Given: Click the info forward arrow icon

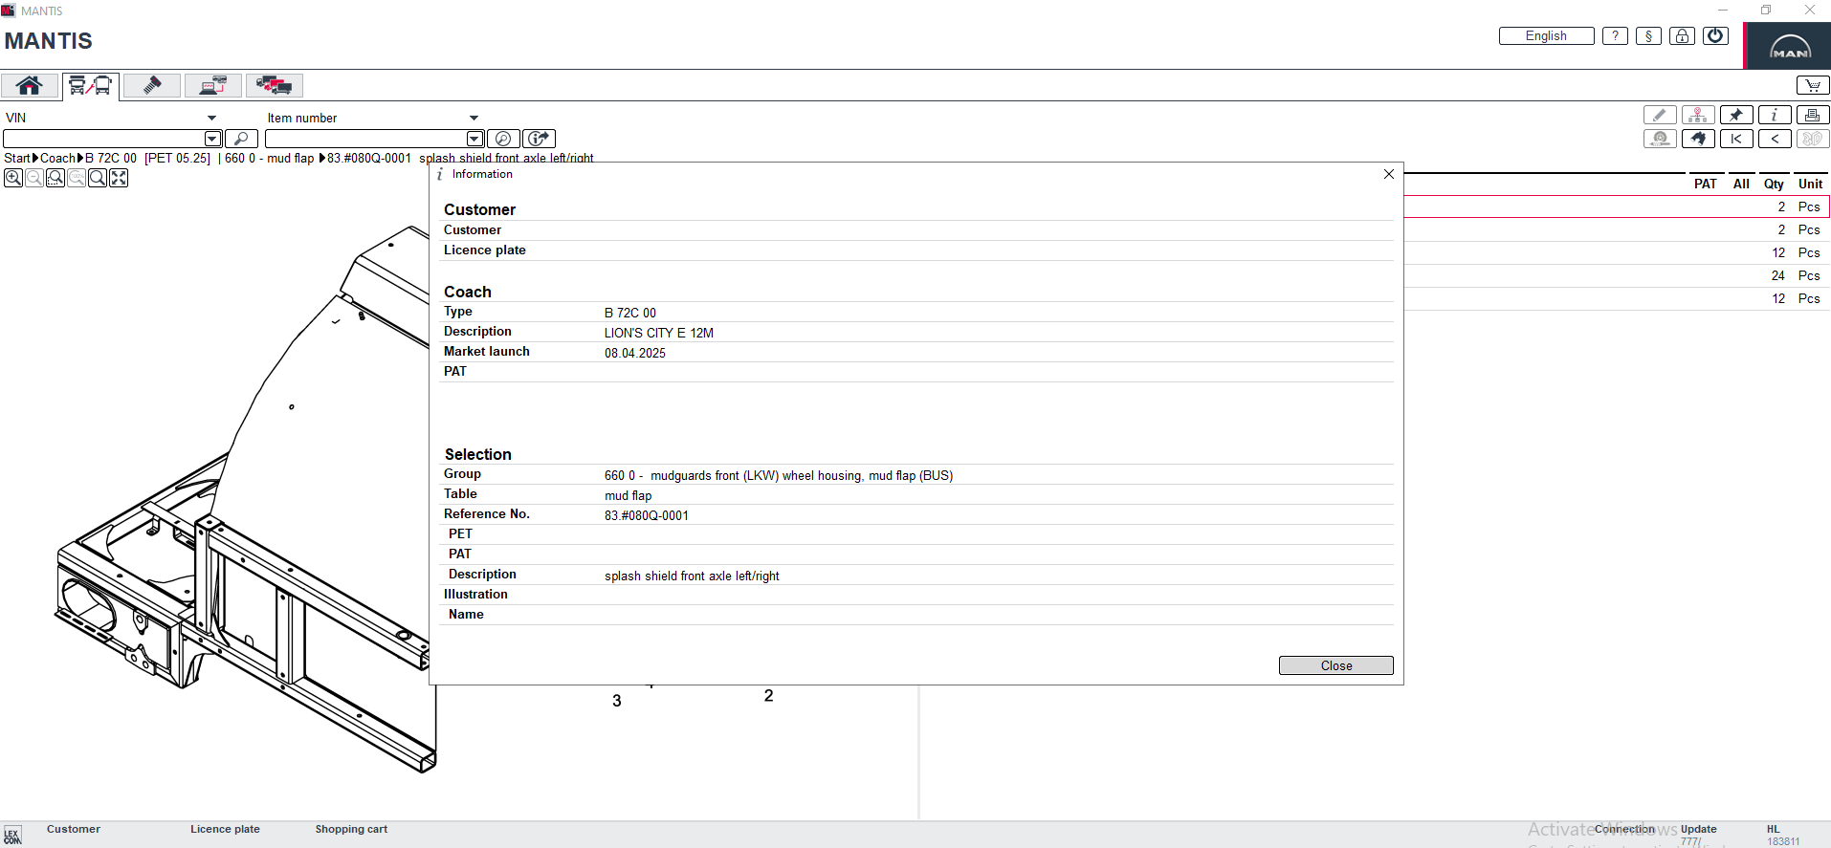Looking at the screenshot, I should (540, 139).
